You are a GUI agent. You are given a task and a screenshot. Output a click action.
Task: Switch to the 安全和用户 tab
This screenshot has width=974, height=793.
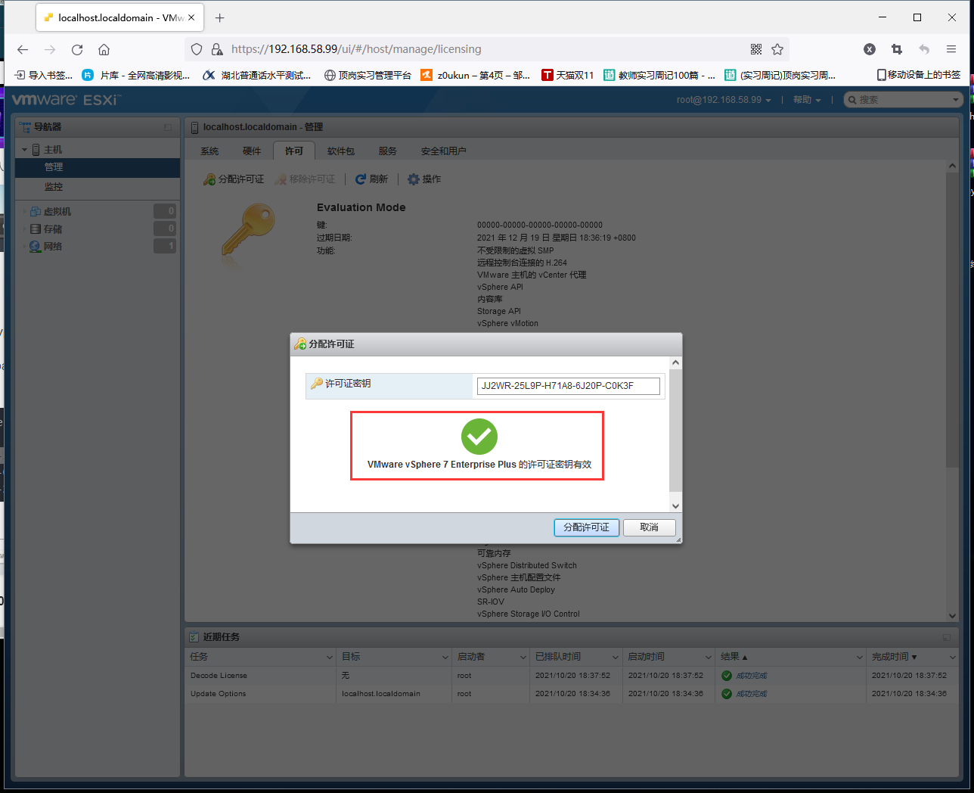pyautogui.click(x=444, y=151)
